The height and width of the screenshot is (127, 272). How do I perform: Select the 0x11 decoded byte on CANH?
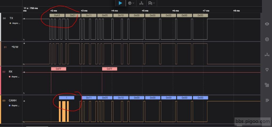tap(89, 98)
